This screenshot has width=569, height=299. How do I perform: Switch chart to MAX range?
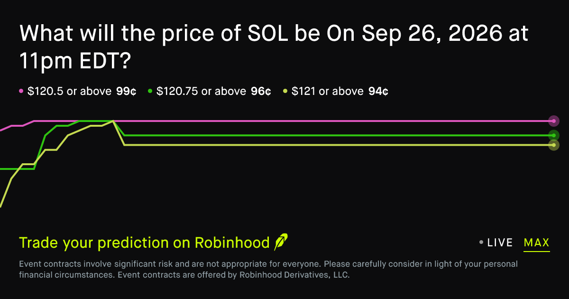point(537,243)
